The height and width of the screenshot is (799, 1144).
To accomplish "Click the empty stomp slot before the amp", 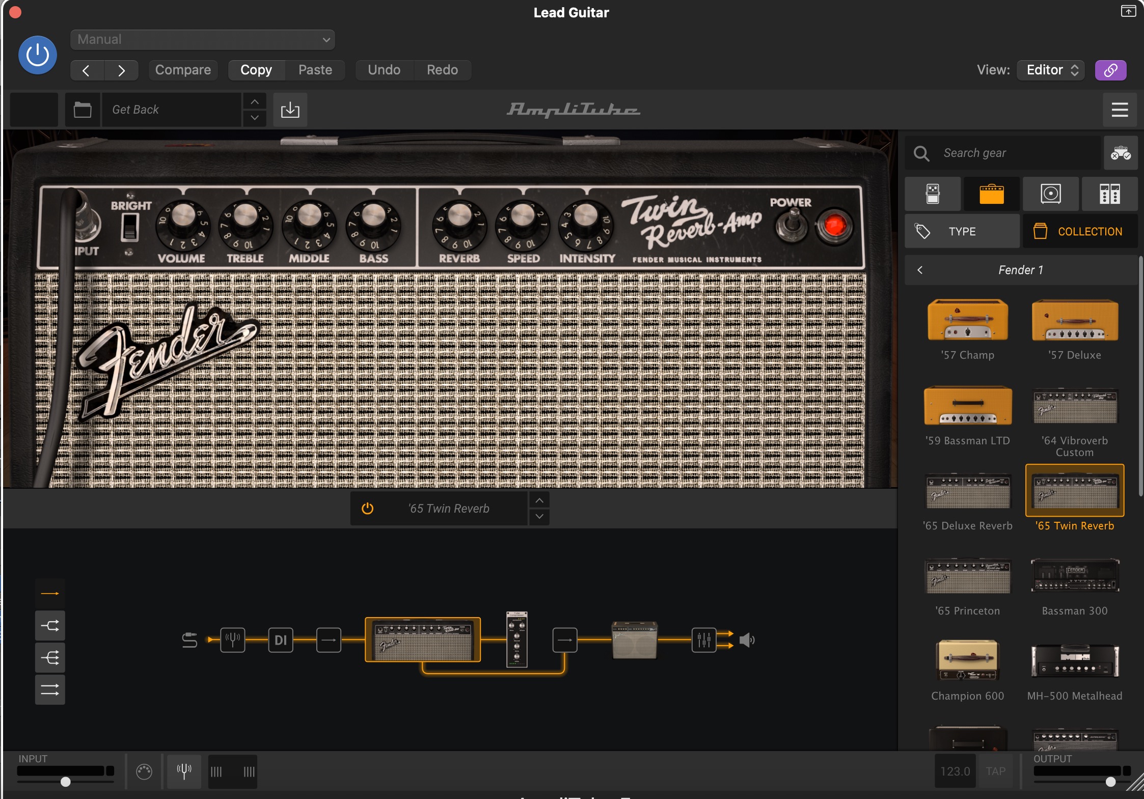I will (x=329, y=640).
